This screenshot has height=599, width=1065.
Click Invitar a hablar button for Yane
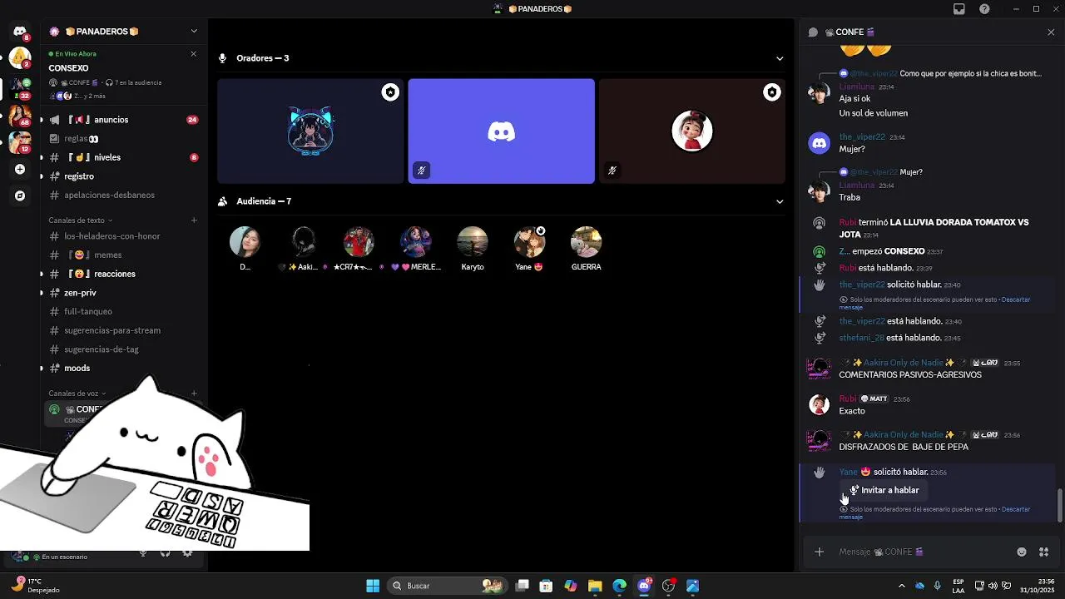click(x=883, y=490)
